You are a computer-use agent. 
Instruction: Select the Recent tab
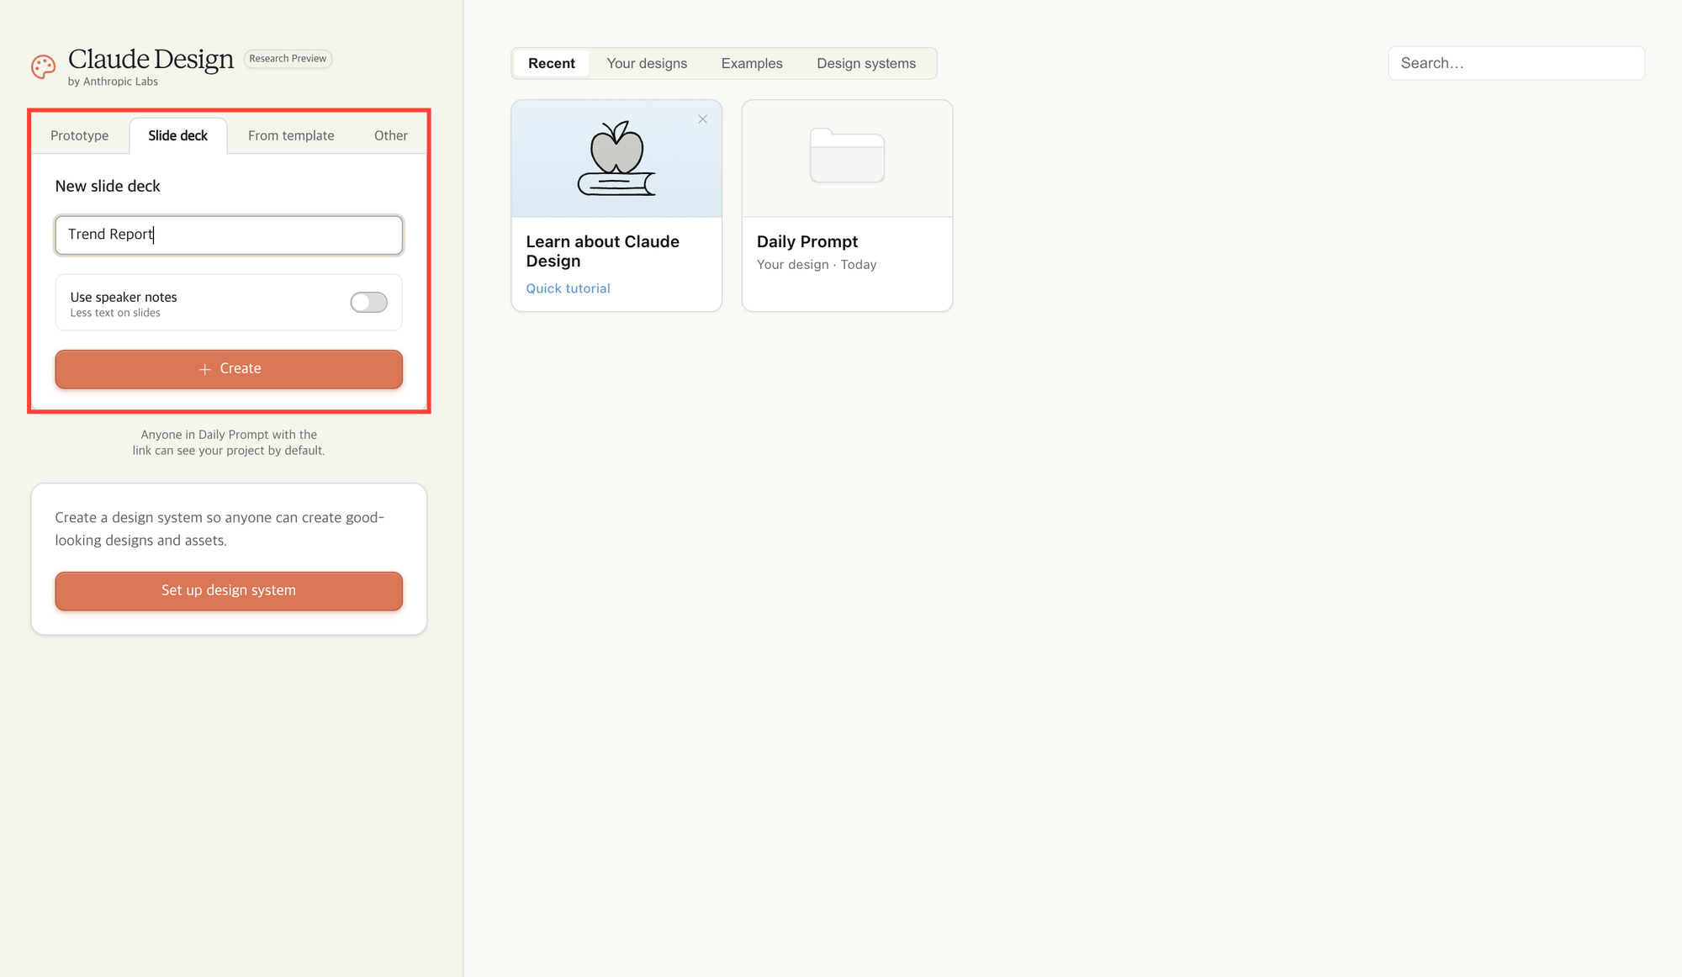(551, 64)
